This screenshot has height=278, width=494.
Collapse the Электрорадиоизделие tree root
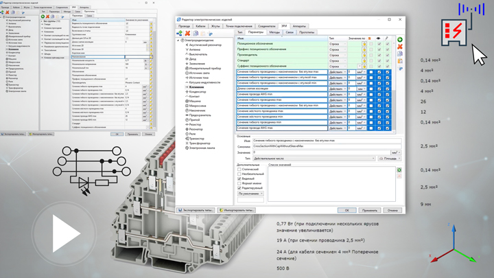click(178, 40)
